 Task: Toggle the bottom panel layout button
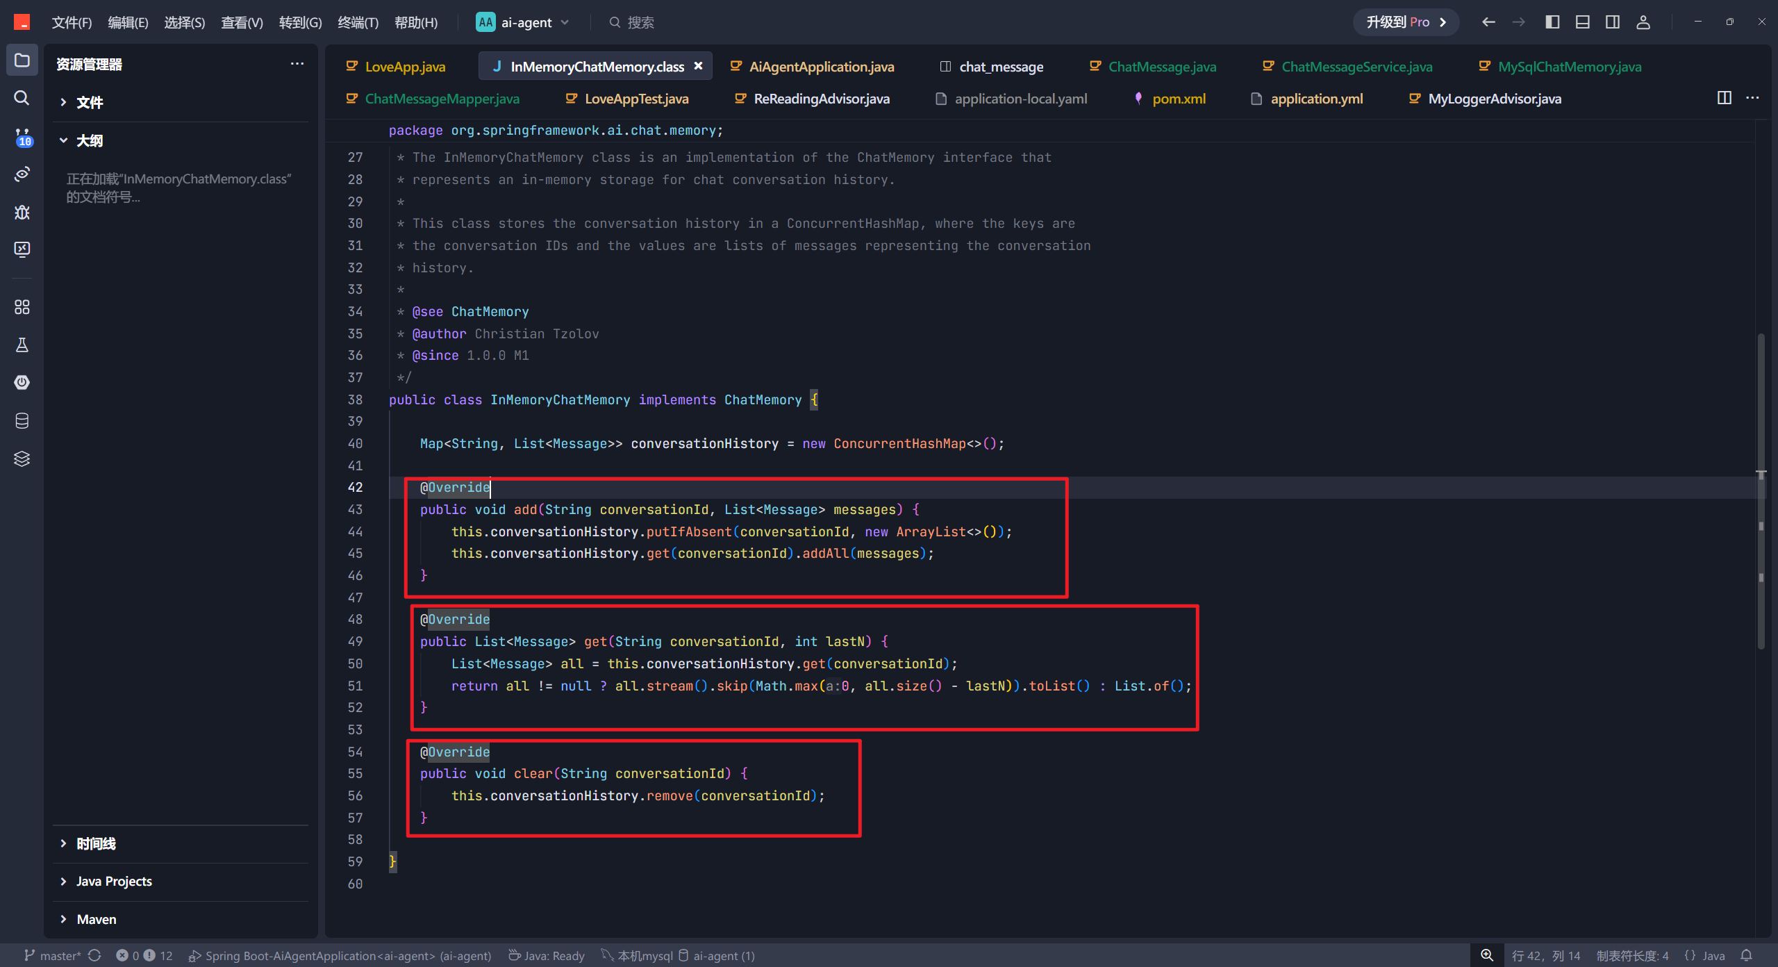(1582, 22)
